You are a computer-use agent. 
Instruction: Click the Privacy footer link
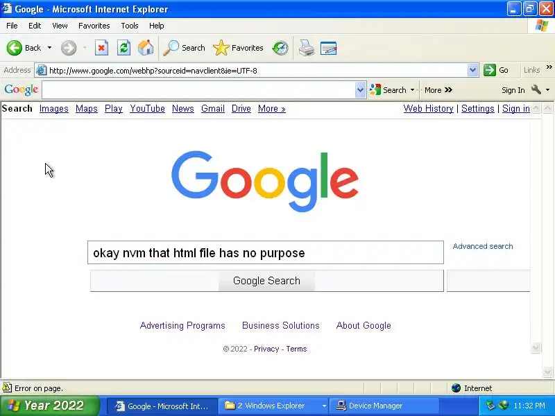(266, 349)
